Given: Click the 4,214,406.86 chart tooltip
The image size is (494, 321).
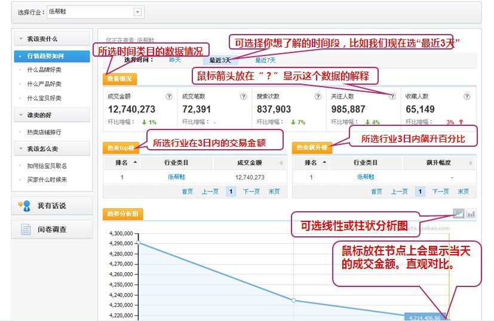Looking at the screenshot, I should pos(425,317).
